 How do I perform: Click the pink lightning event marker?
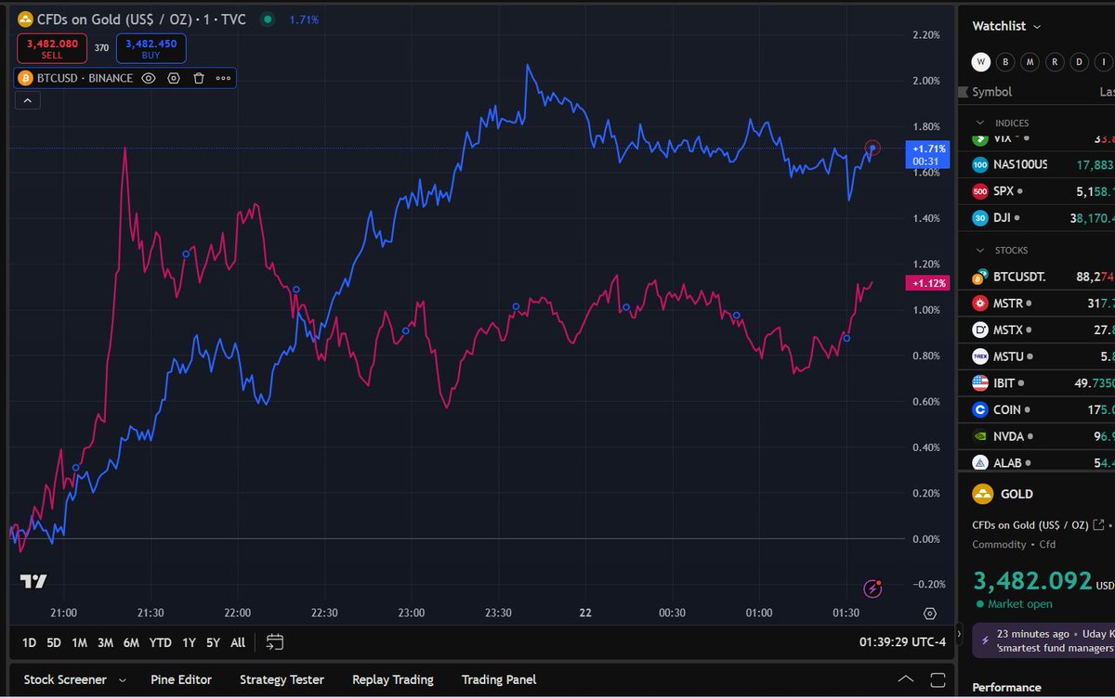click(872, 588)
